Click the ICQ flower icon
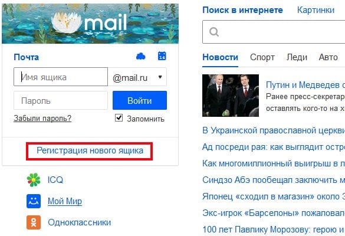Viewport: 345px width, 236px height. click(x=34, y=180)
